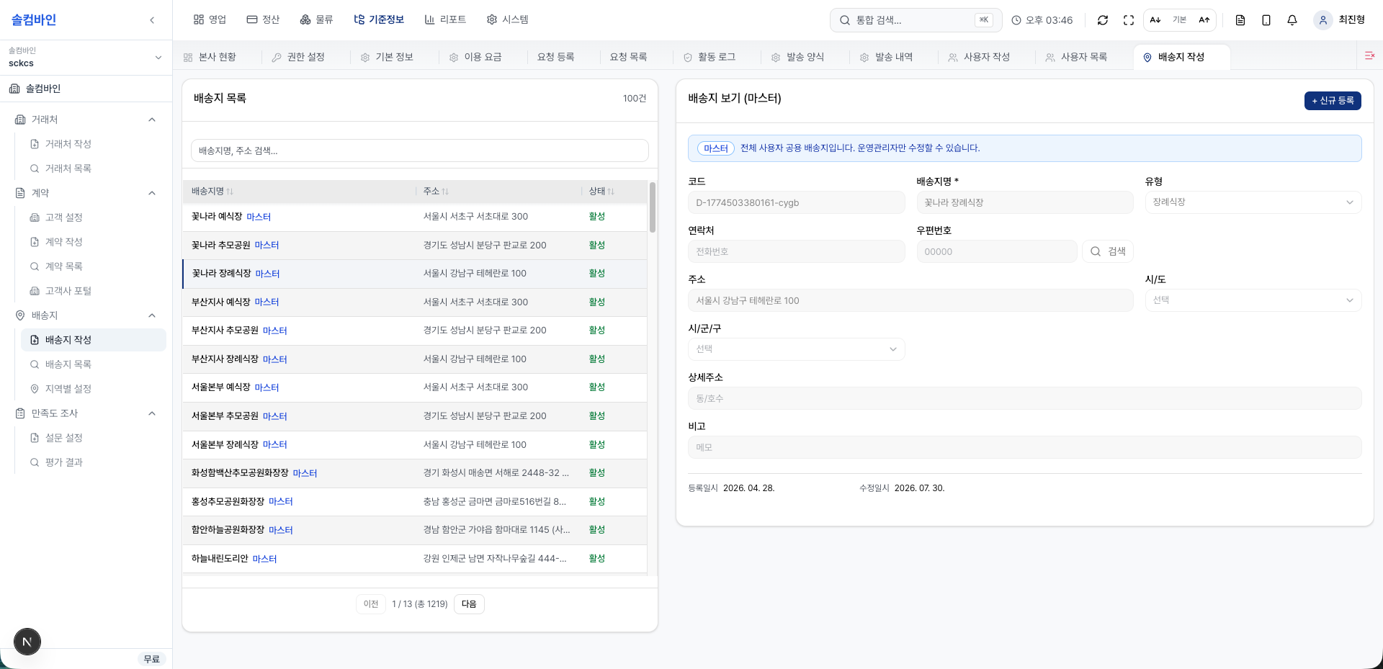The width and height of the screenshot is (1383, 669).
Task: Collapse the 배송지 sidebar section
Action: tap(86, 315)
